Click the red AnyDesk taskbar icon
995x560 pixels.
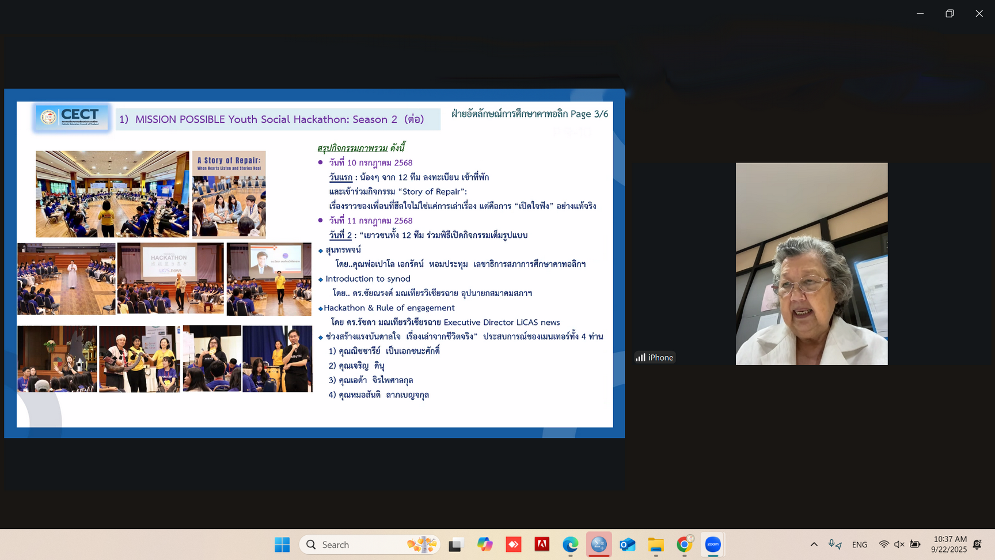coord(513,544)
